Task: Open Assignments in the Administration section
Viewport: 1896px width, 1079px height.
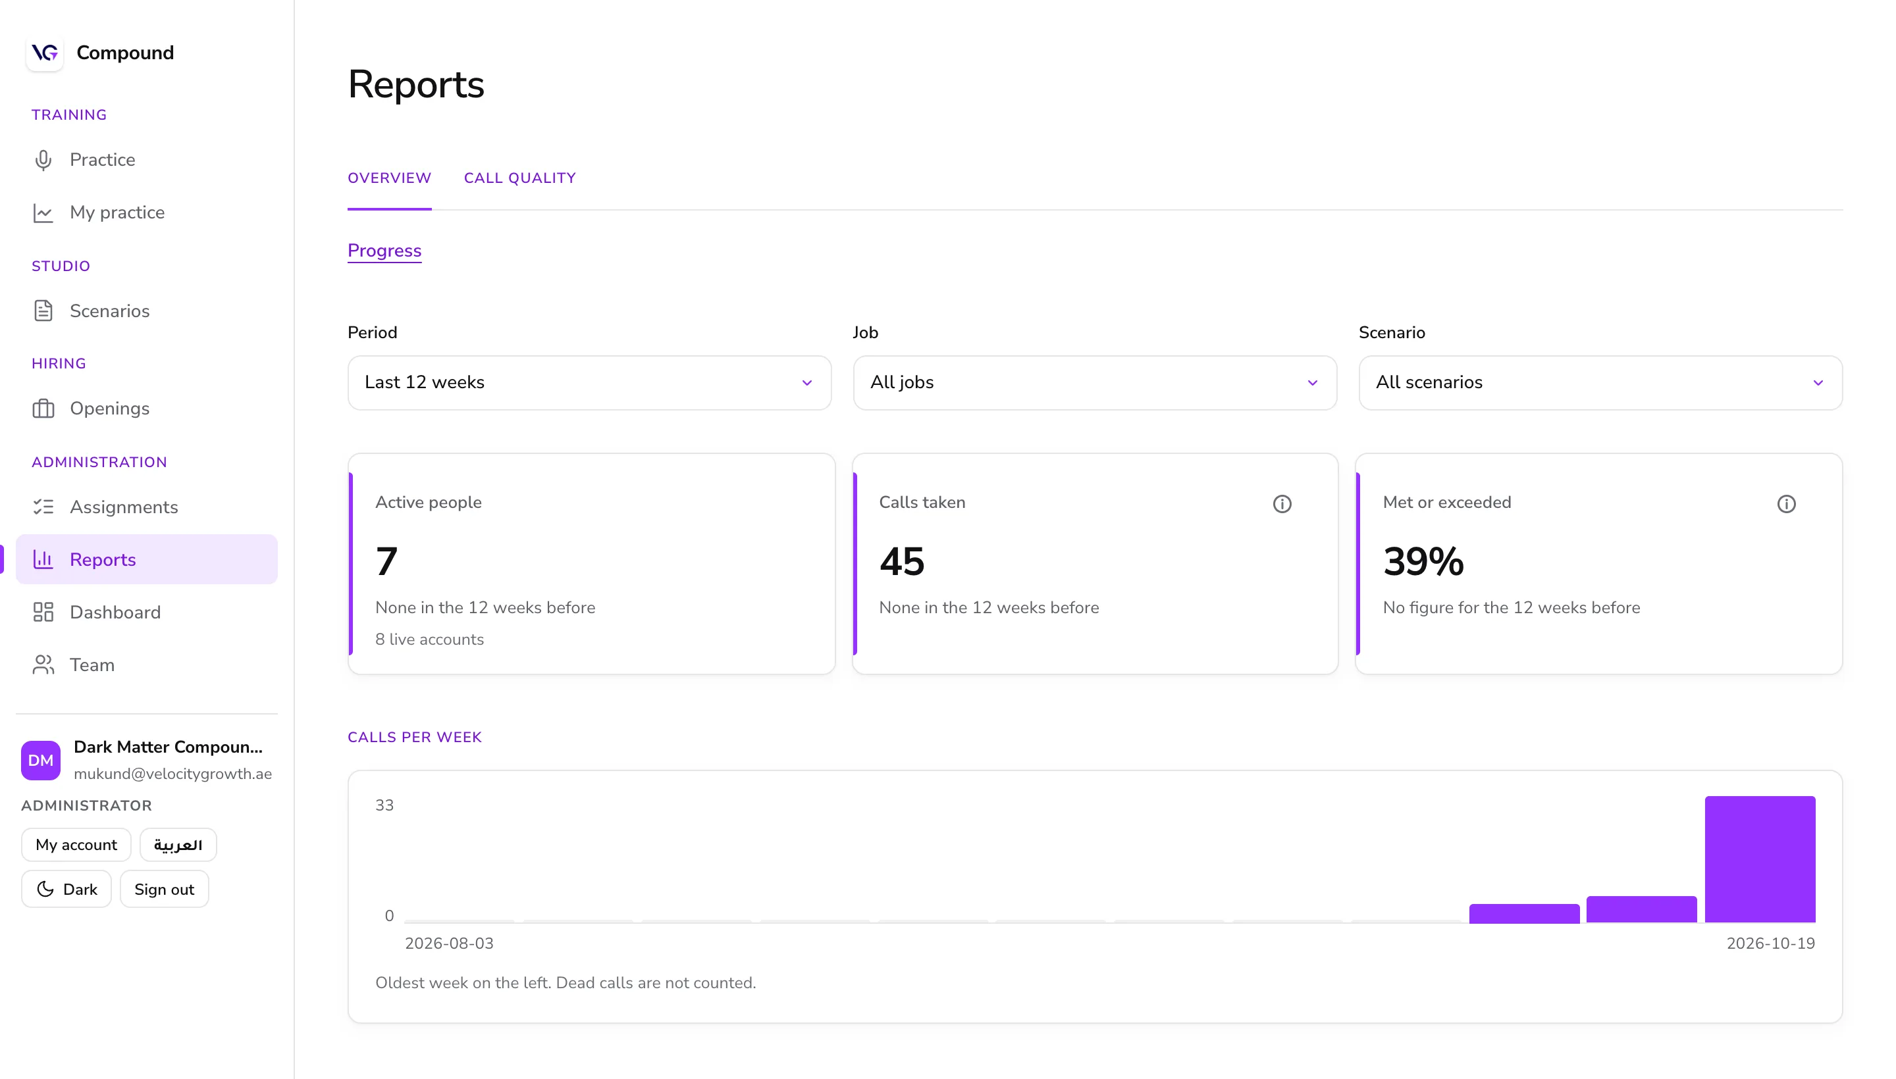Action: (147, 507)
